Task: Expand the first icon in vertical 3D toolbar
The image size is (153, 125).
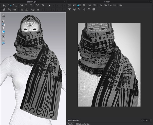Action: pos(4,16)
